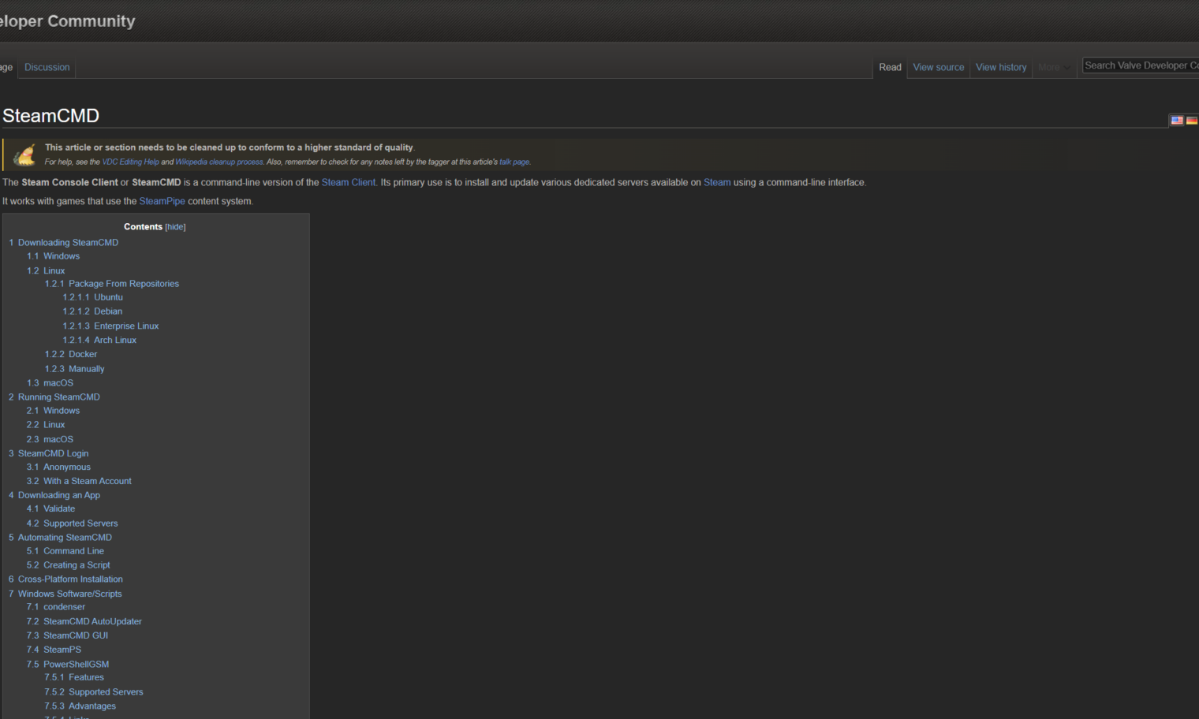Click the Search Valve Developer Community field

pos(1141,65)
